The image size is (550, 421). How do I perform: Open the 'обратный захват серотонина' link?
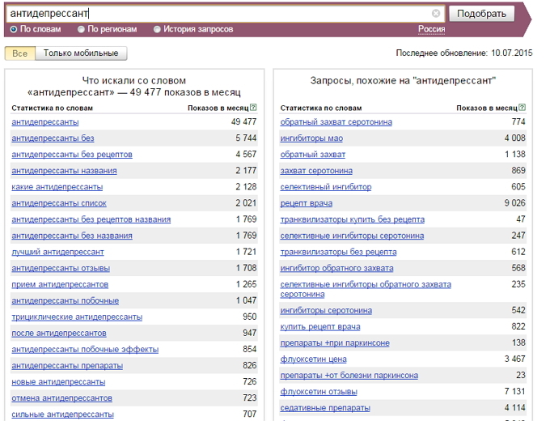point(336,122)
